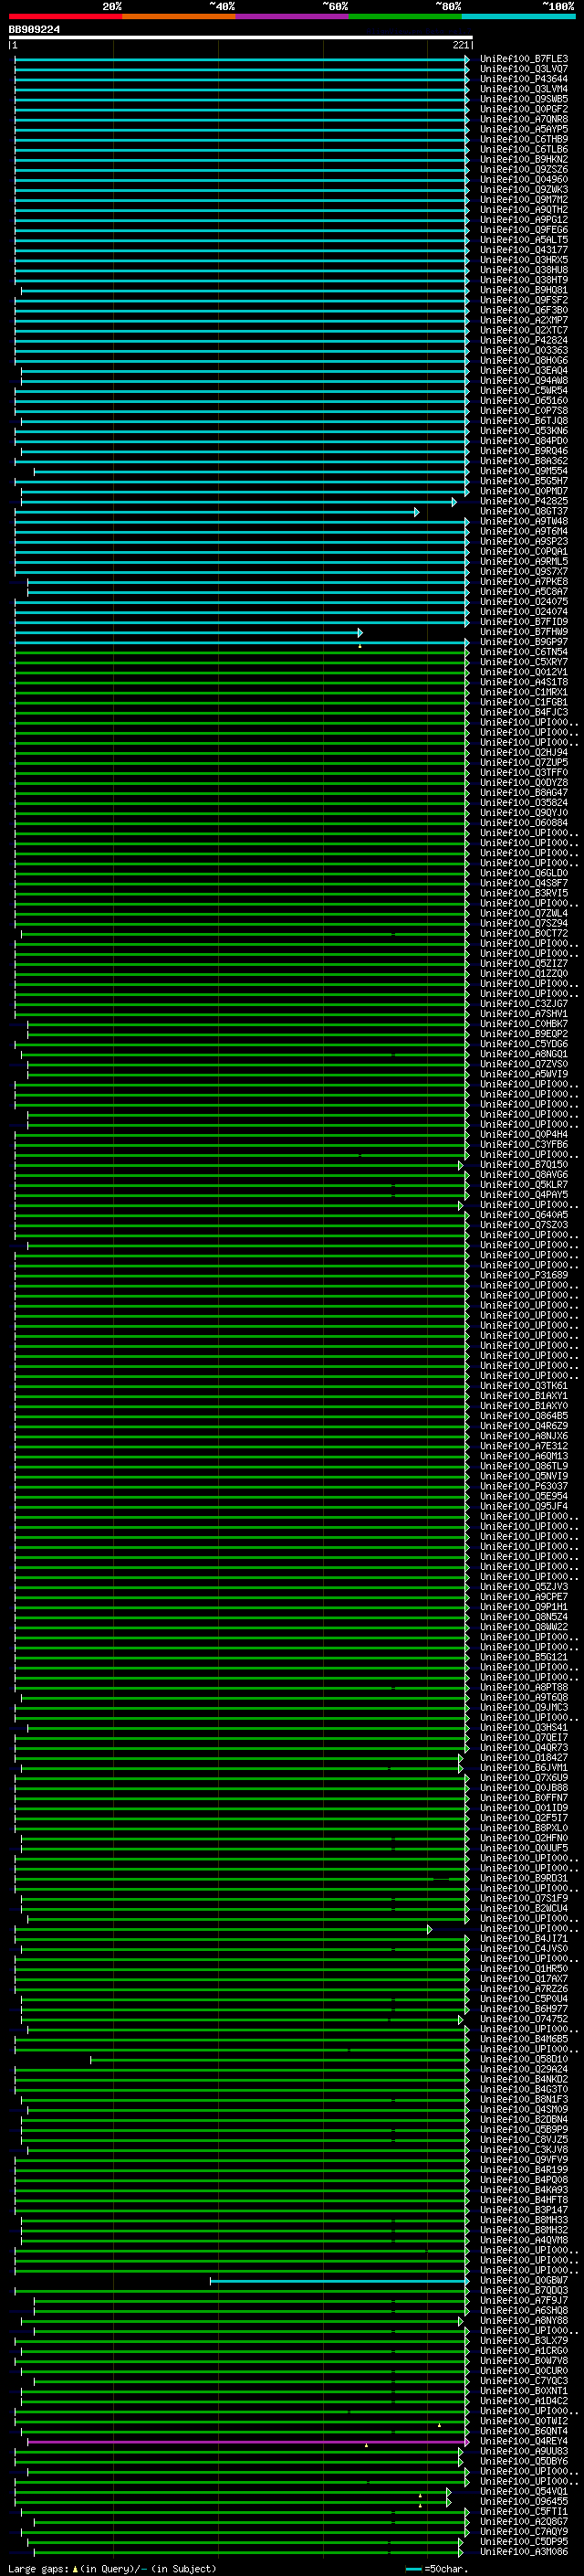
Task: Select the UniRef100_P42825 label
Action: coord(524,501)
